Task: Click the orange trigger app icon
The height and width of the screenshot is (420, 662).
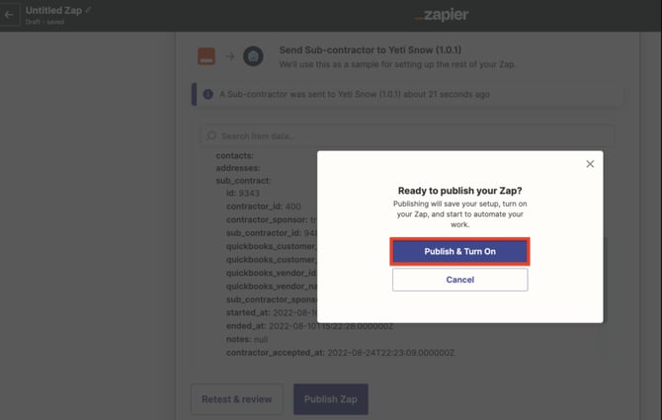Action: tap(207, 55)
